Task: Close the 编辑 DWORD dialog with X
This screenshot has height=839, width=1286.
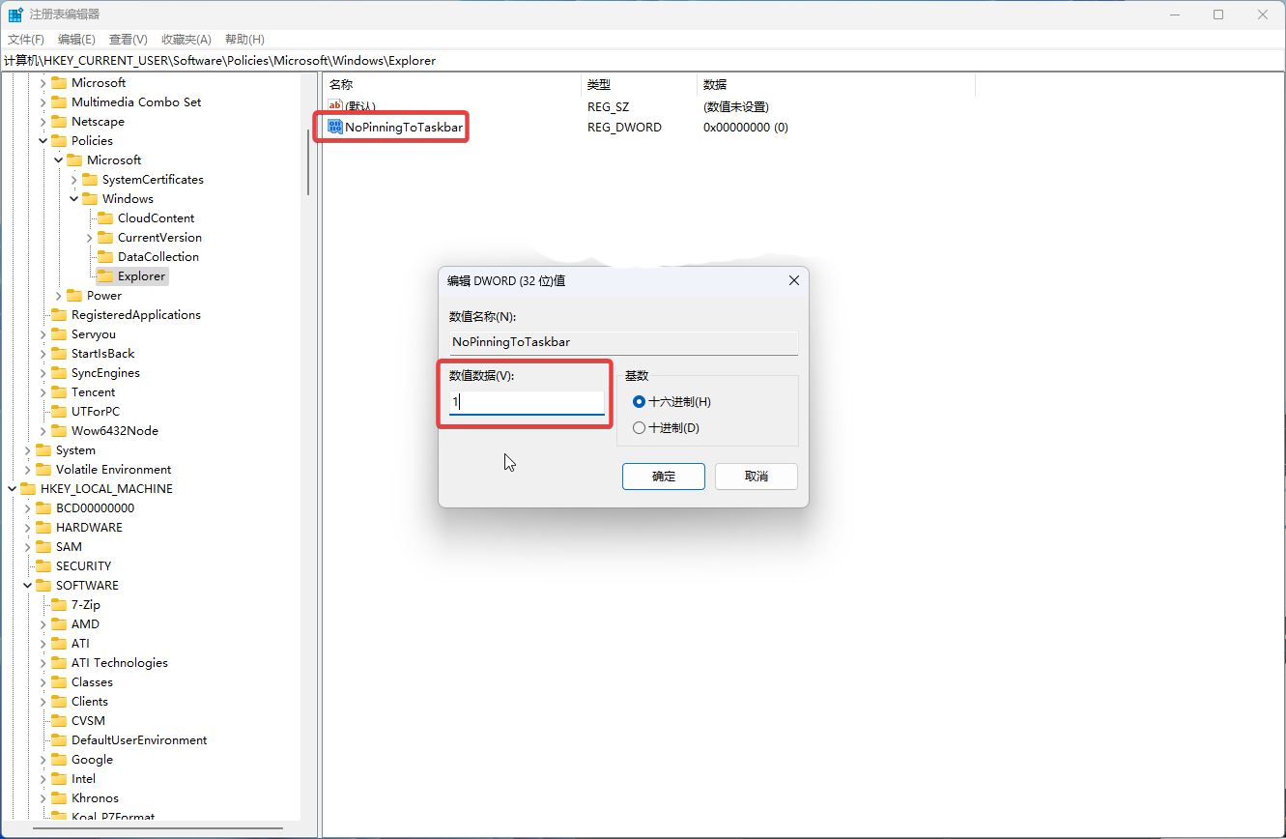Action: point(794,280)
